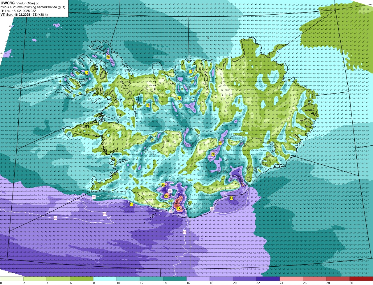This screenshot has width=373, height=285.
Task: Pick the light cyan 8–10 legend swatch
Action: 105,279
